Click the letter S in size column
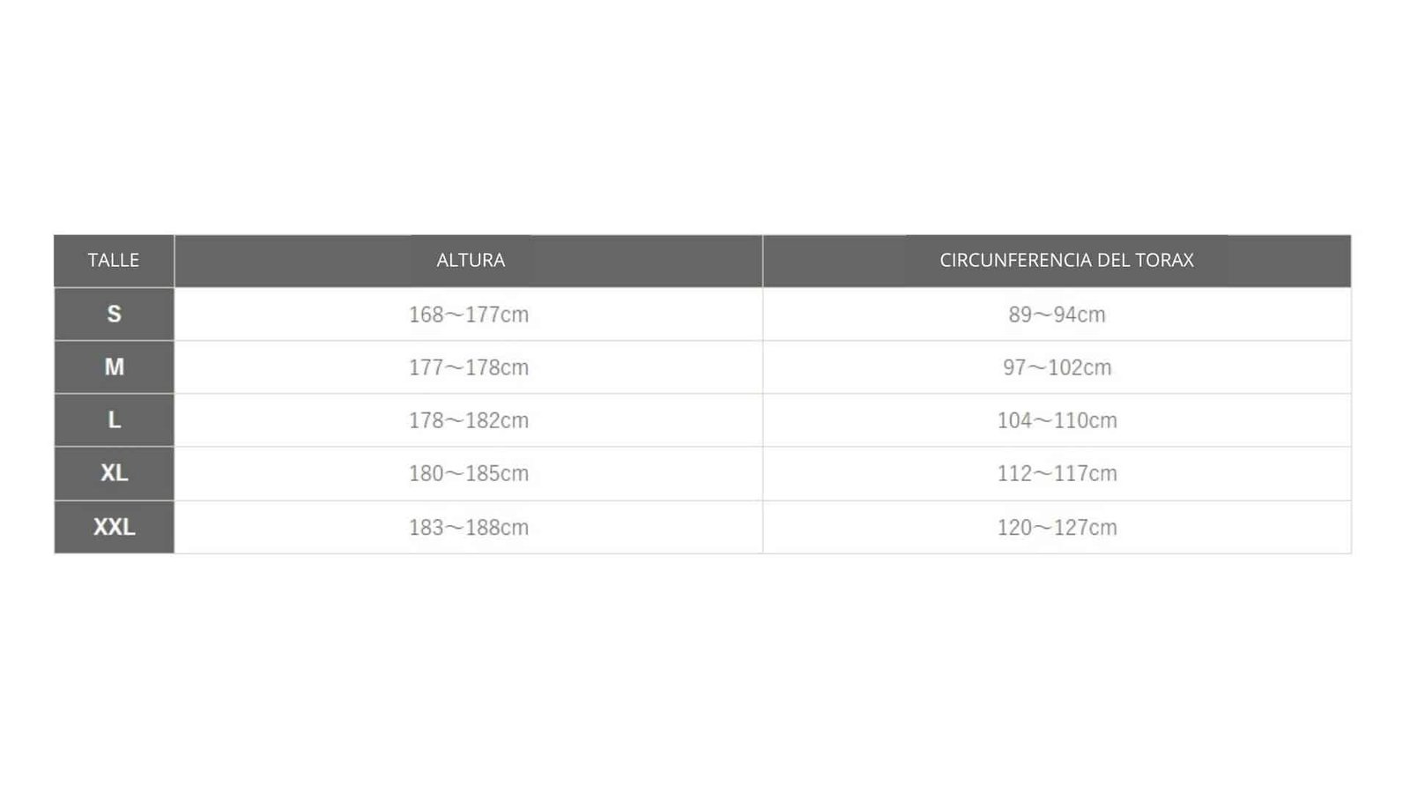 [114, 314]
